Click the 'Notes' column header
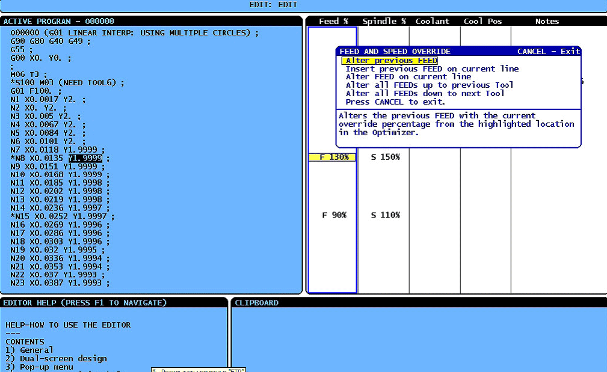 click(547, 22)
